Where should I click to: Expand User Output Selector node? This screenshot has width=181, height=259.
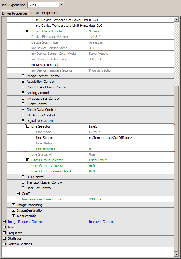click(28, 160)
